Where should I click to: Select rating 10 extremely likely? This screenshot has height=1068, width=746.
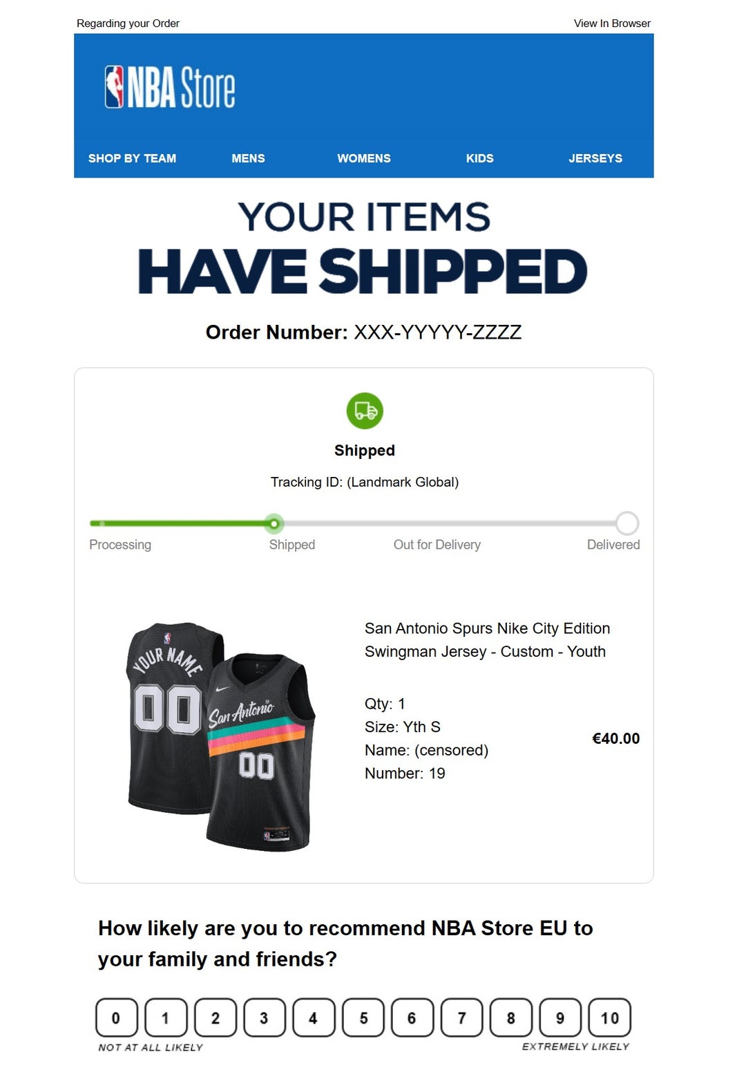click(x=609, y=1018)
